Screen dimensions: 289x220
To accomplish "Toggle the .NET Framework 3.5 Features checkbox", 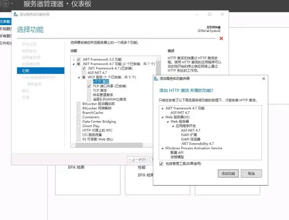I will (x=79, y=60).
